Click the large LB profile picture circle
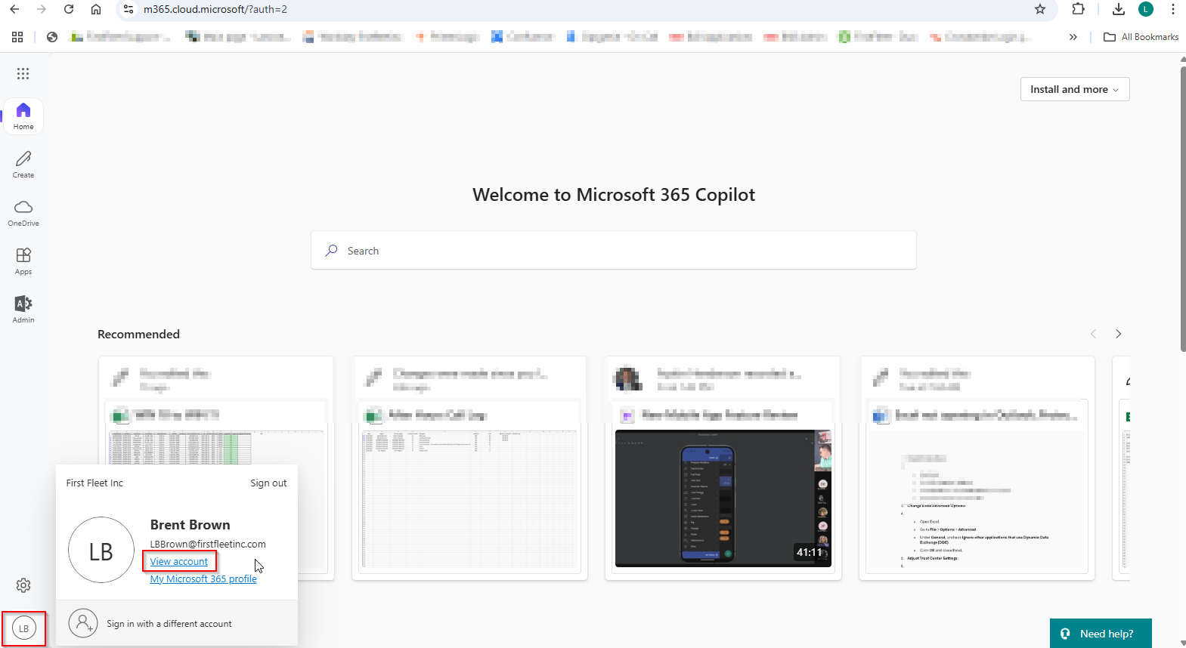Viewport: 1186px width, 648px height. (x=101, y=550)
